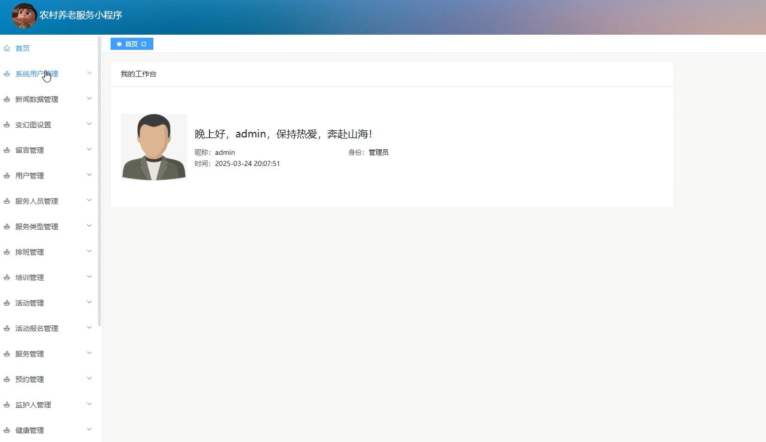The width and height of the screenshot is (766, 442).
Task: Expand the 活动报名管理 section chevron
Action: [89, 327]
